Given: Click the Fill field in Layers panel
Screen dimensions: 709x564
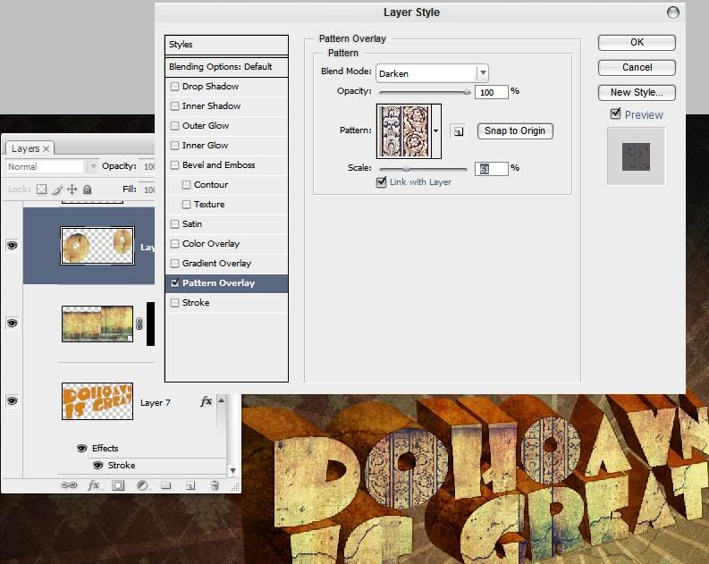Looking at the screenshot, I should [147, 189].
